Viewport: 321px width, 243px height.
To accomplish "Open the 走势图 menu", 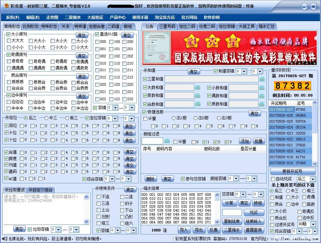I will pyautogui.click(x=52, y=17).
